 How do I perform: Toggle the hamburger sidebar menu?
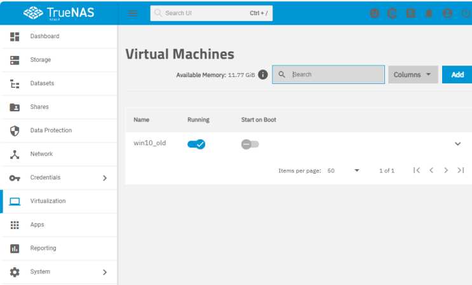point(132,13)
